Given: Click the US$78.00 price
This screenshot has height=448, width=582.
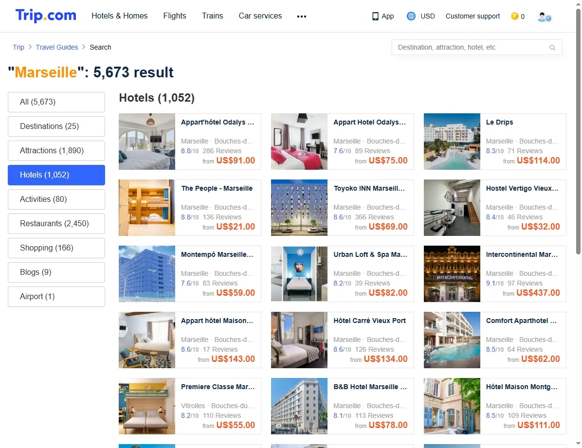Looking at the screenshot, I should tap(388, 425).
